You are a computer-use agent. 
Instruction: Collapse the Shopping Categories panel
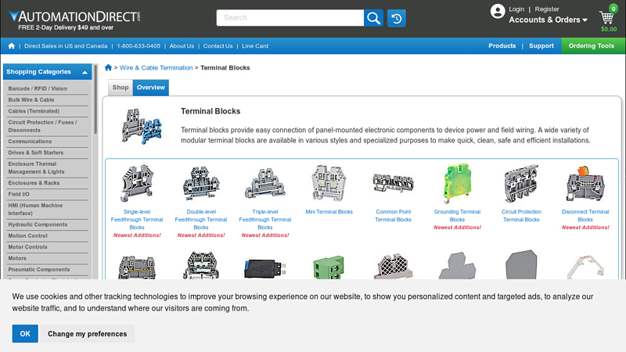85,72
